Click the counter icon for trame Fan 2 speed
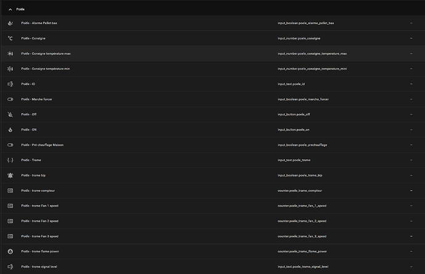The height and width of the screenshot is (274, 425). 10,221
